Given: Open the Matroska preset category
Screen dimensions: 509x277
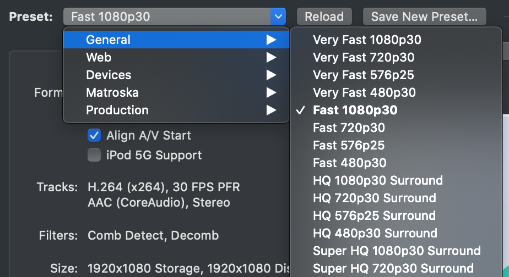Looking at the screenshot, I should click(x=176, y=92).
